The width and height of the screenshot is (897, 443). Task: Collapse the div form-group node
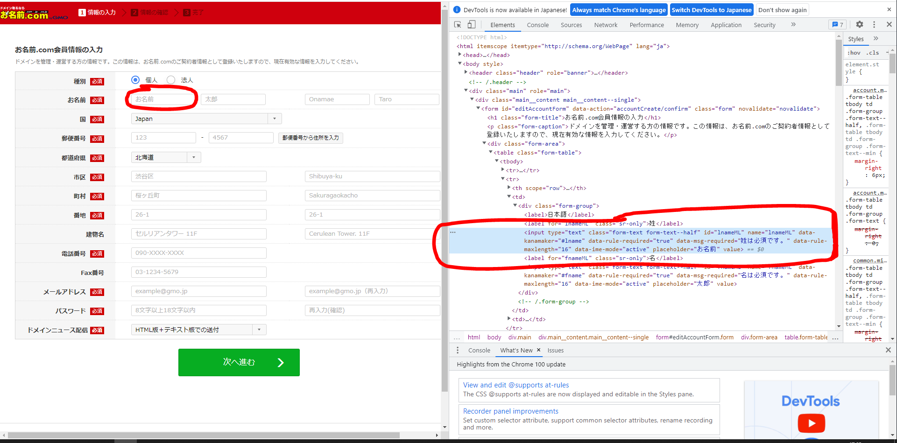(515, 206)
